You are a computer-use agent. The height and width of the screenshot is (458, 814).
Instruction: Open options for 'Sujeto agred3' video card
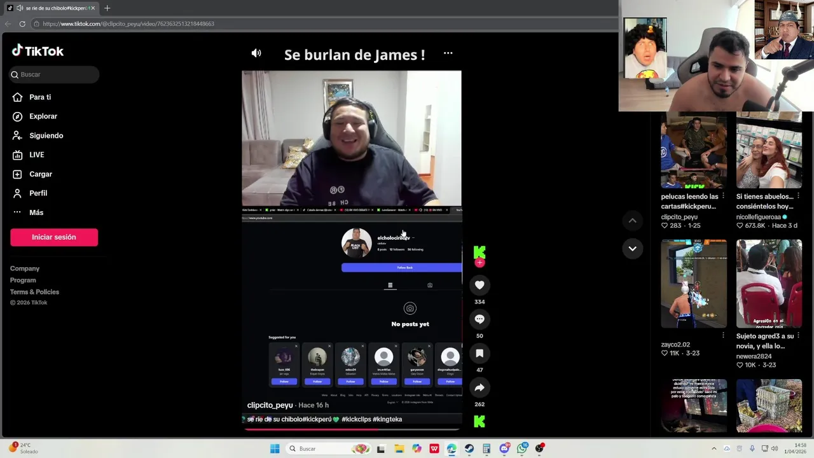point(798,335)
